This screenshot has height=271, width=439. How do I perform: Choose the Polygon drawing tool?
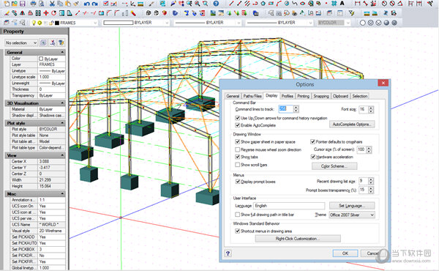[263, 4]
